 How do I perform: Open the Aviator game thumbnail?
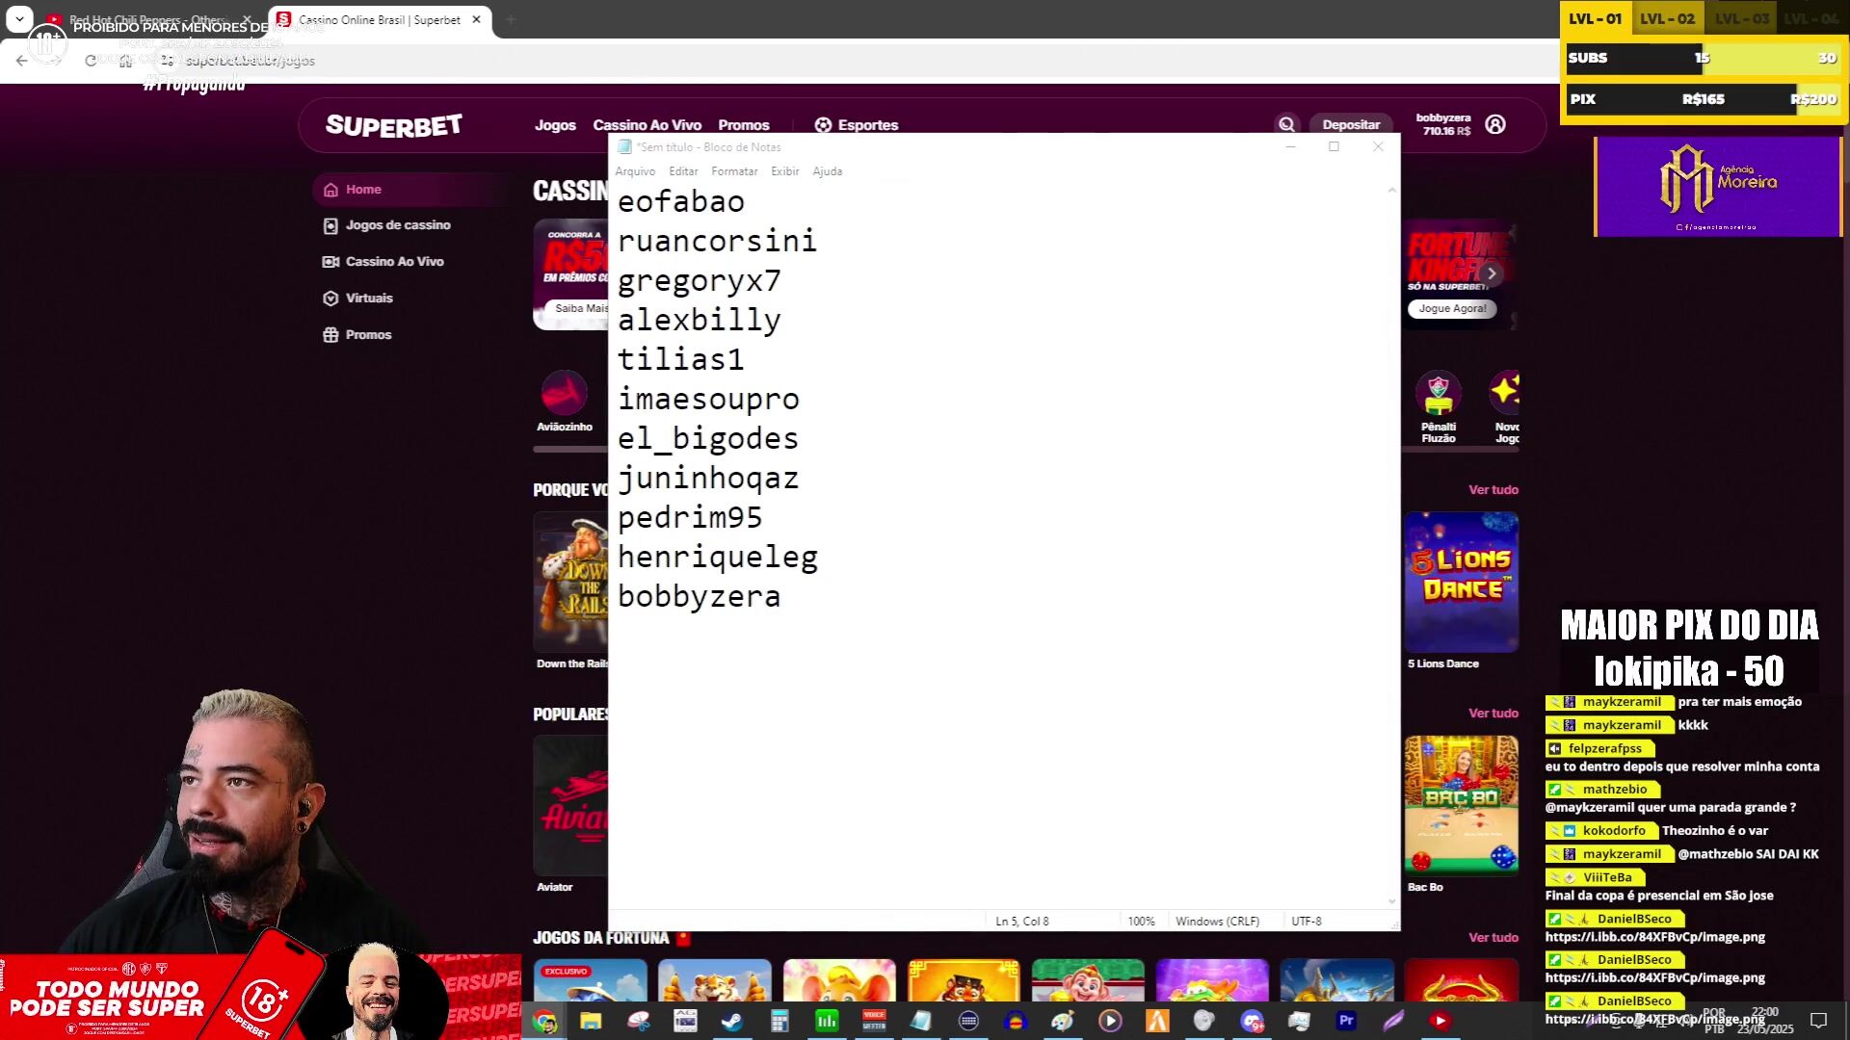coord(571,805)
